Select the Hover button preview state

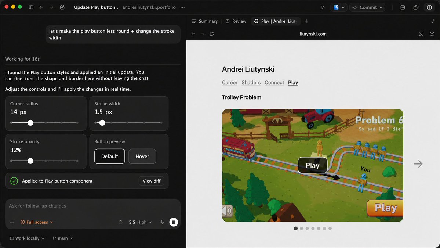142,156
